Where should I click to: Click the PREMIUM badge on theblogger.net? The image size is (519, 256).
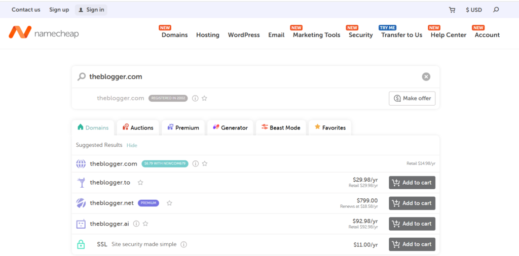[149, 203]
